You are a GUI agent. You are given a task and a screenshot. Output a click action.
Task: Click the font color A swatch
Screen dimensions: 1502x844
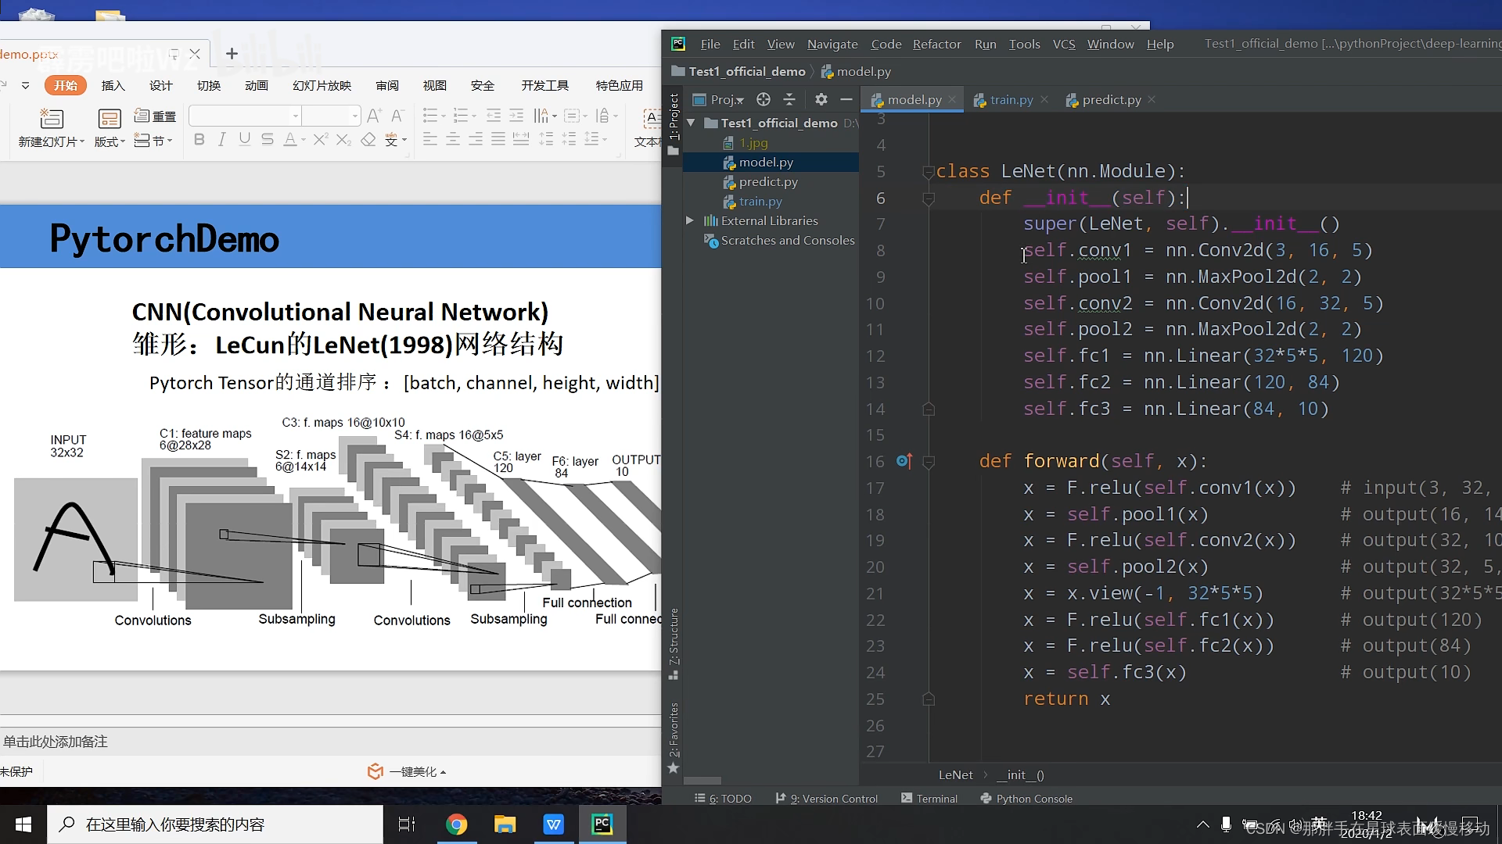coord(290,140)
